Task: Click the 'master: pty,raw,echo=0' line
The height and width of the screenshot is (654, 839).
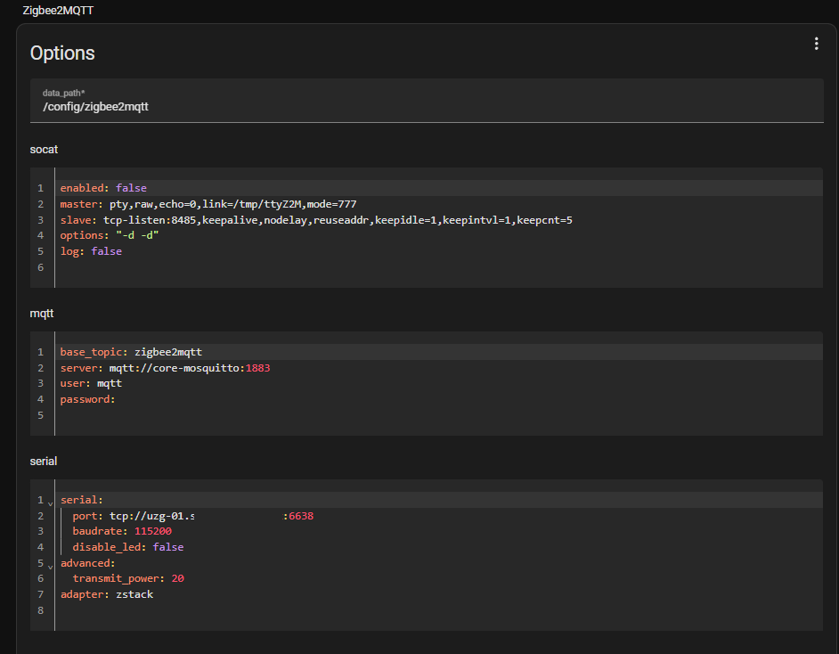Action: point(439,204)
